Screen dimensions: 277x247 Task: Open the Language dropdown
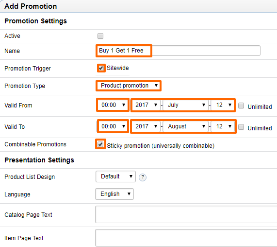pos(114,194)
